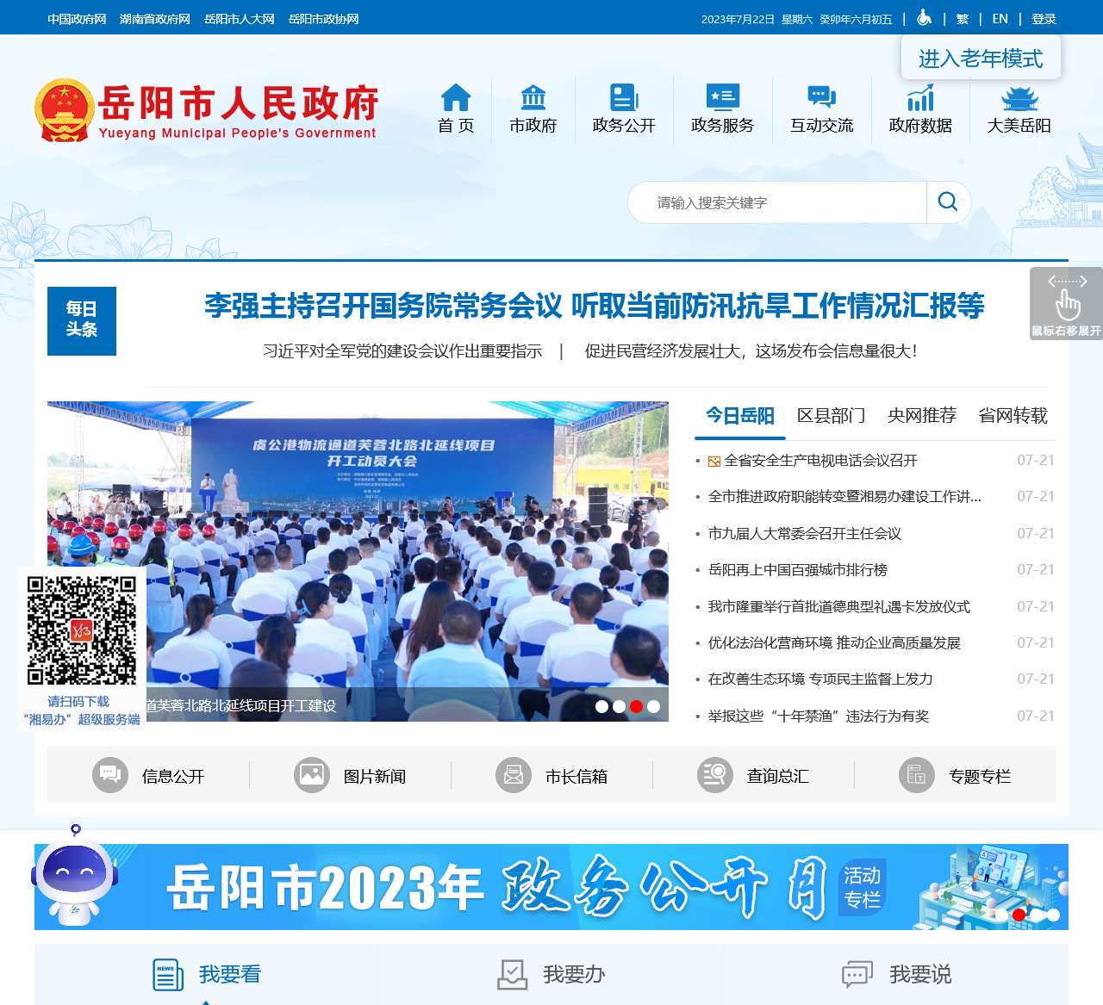Open the 互动交流 chat bubble icon
The height and width of the screenshot is (1005, 1103).
point(822,97)
